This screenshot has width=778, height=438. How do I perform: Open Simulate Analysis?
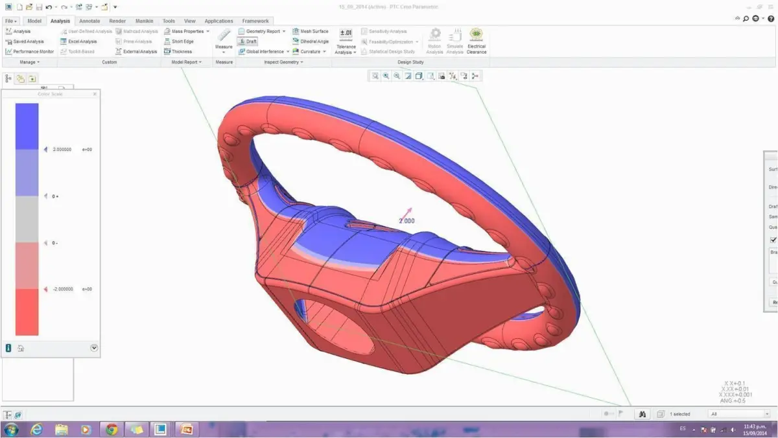(x=455, y=41)
